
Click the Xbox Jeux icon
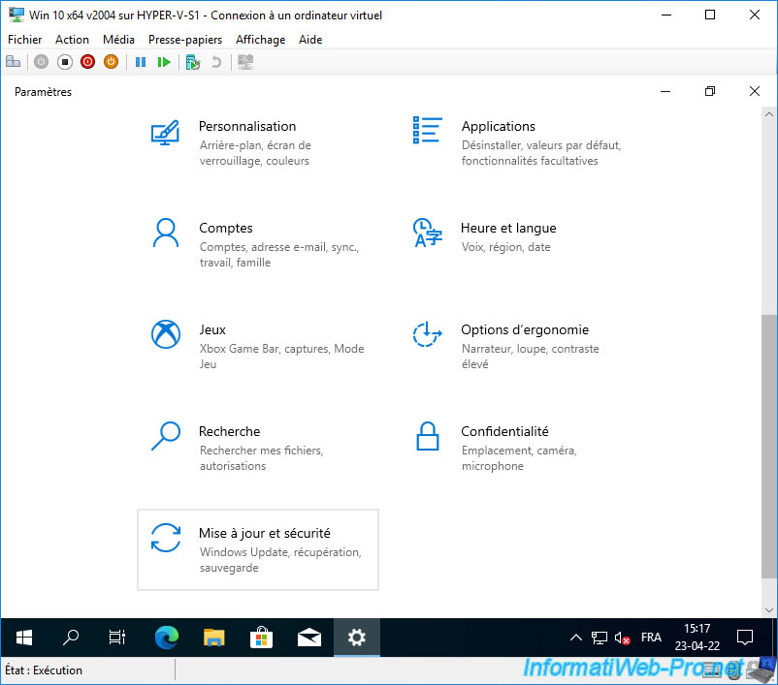(x=166, y=334)
